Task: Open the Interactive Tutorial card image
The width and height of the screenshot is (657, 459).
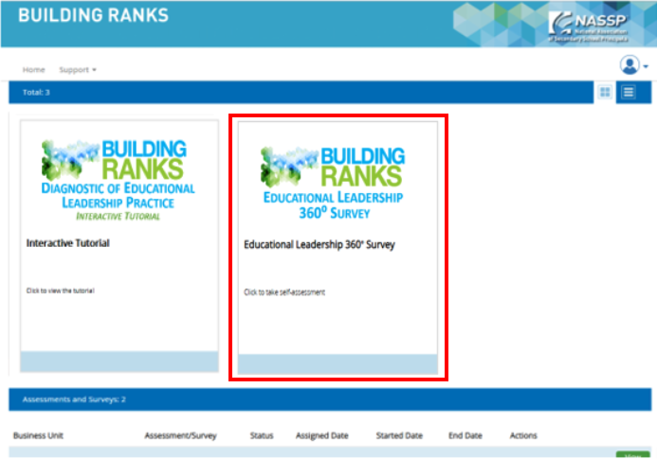Action: 119,180
